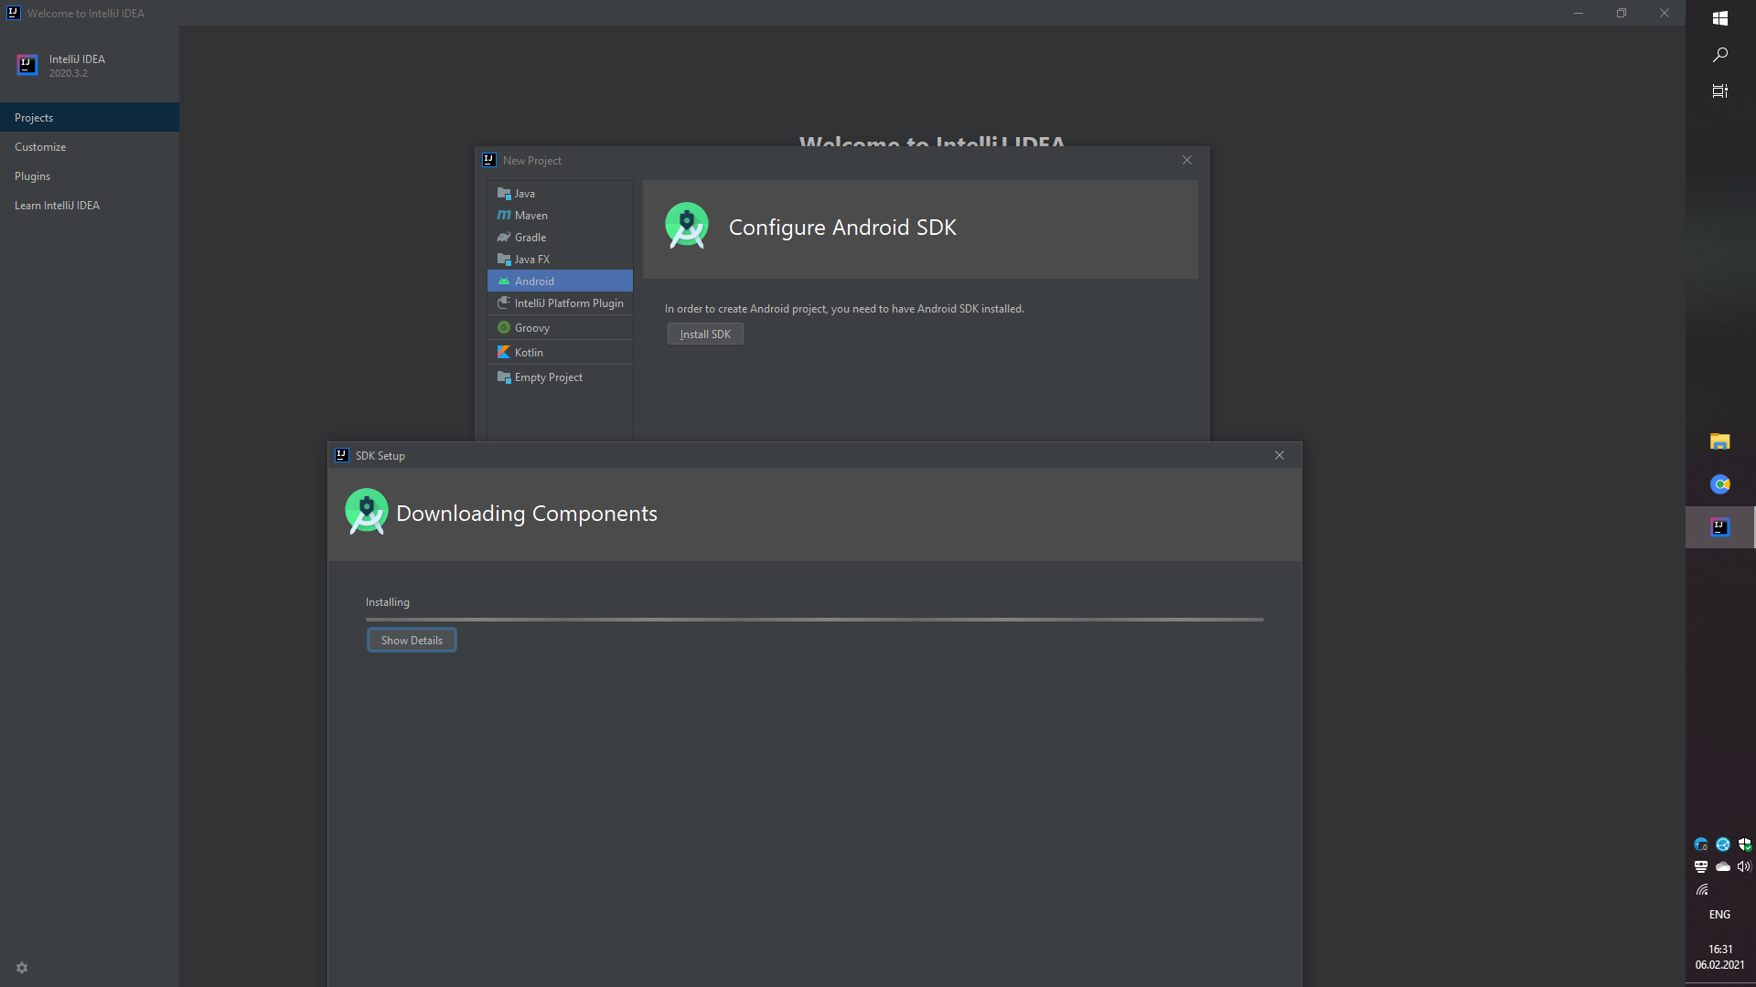Click the Groovy icon in project list
The width and height of the screenshot is (1756, 987).
tap(504, 328)
